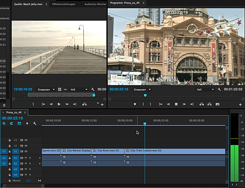The height and width of the screenshot is (188, 245).
Task: Open timeline display settings wrench
Action: coord(35,124)
